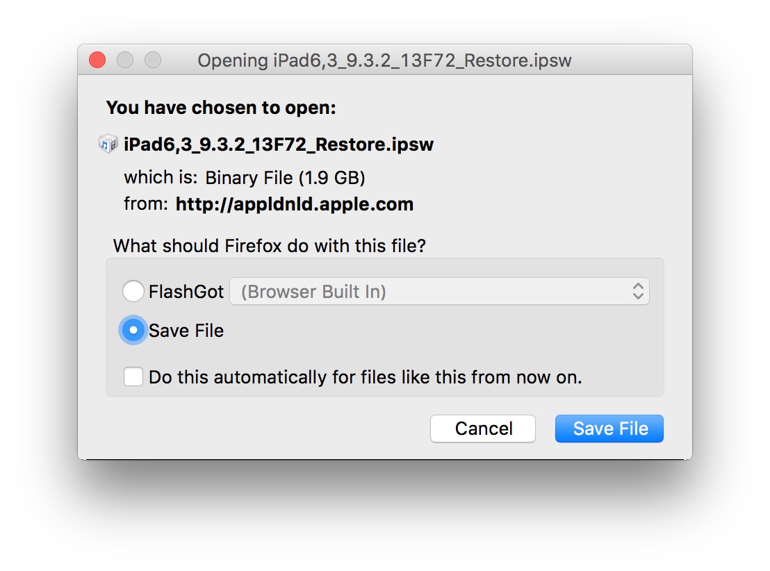Click the http://appldnld.apple.com source address
The height and width of the screenshot is (571, 770).
pos(295,204)
